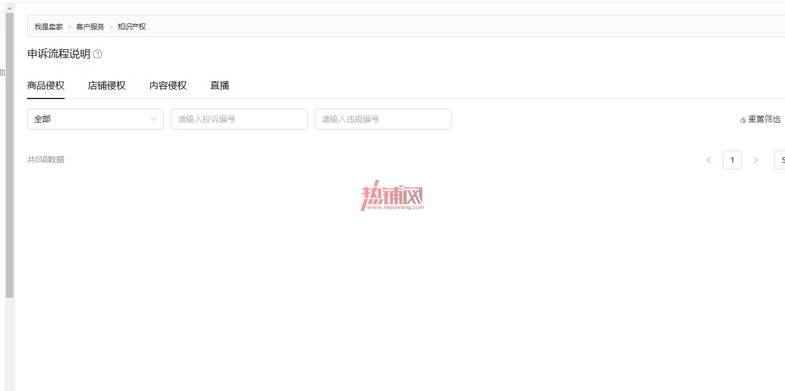Click the 知识产权 breadcrumb item
This screenshot has height=391, width=785.
[132, 27]
